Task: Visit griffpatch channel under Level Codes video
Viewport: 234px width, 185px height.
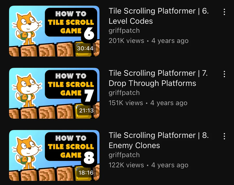Action: (124, 31)
